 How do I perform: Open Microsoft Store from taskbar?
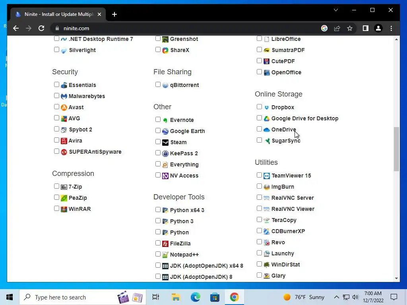(215, 297)
